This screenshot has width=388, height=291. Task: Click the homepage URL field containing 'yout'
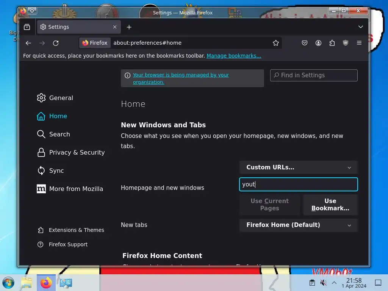click(299, 185)
